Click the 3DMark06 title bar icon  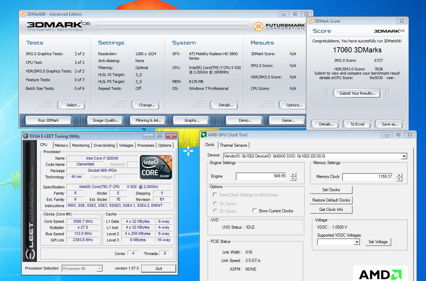(23, 14)
